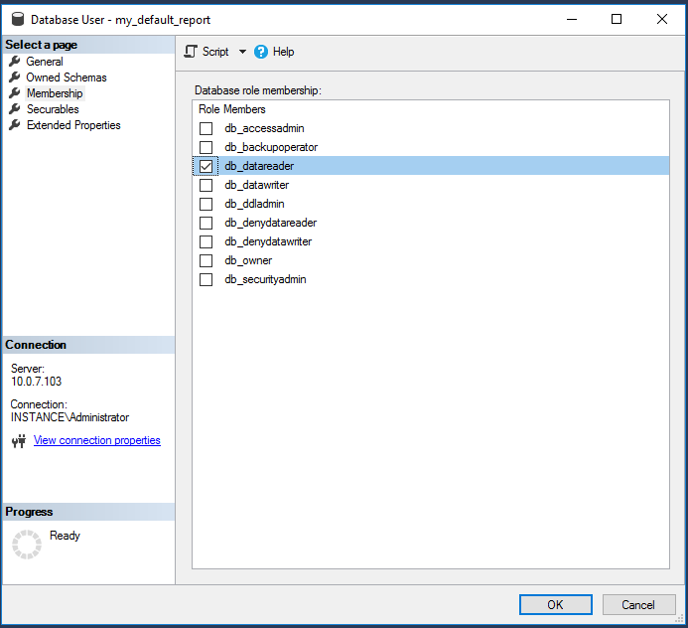This screenshot has width=688, height=628.
Task: Open View connection properties link
Action: pos(96,440)
